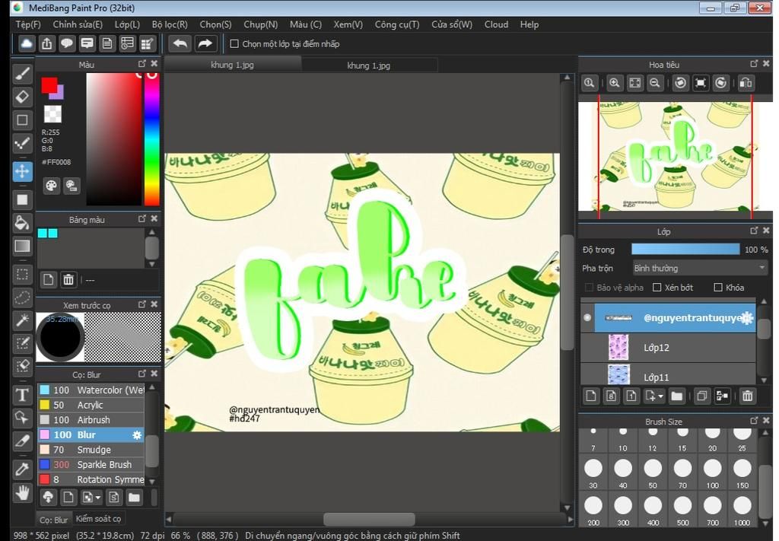Select the Watercolor brush

click(x=91, y=390)
